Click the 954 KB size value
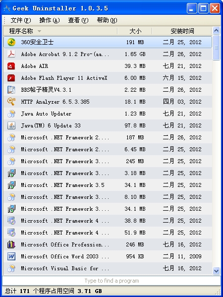Viewport: 223px width, 297px height. click(135, 256)
